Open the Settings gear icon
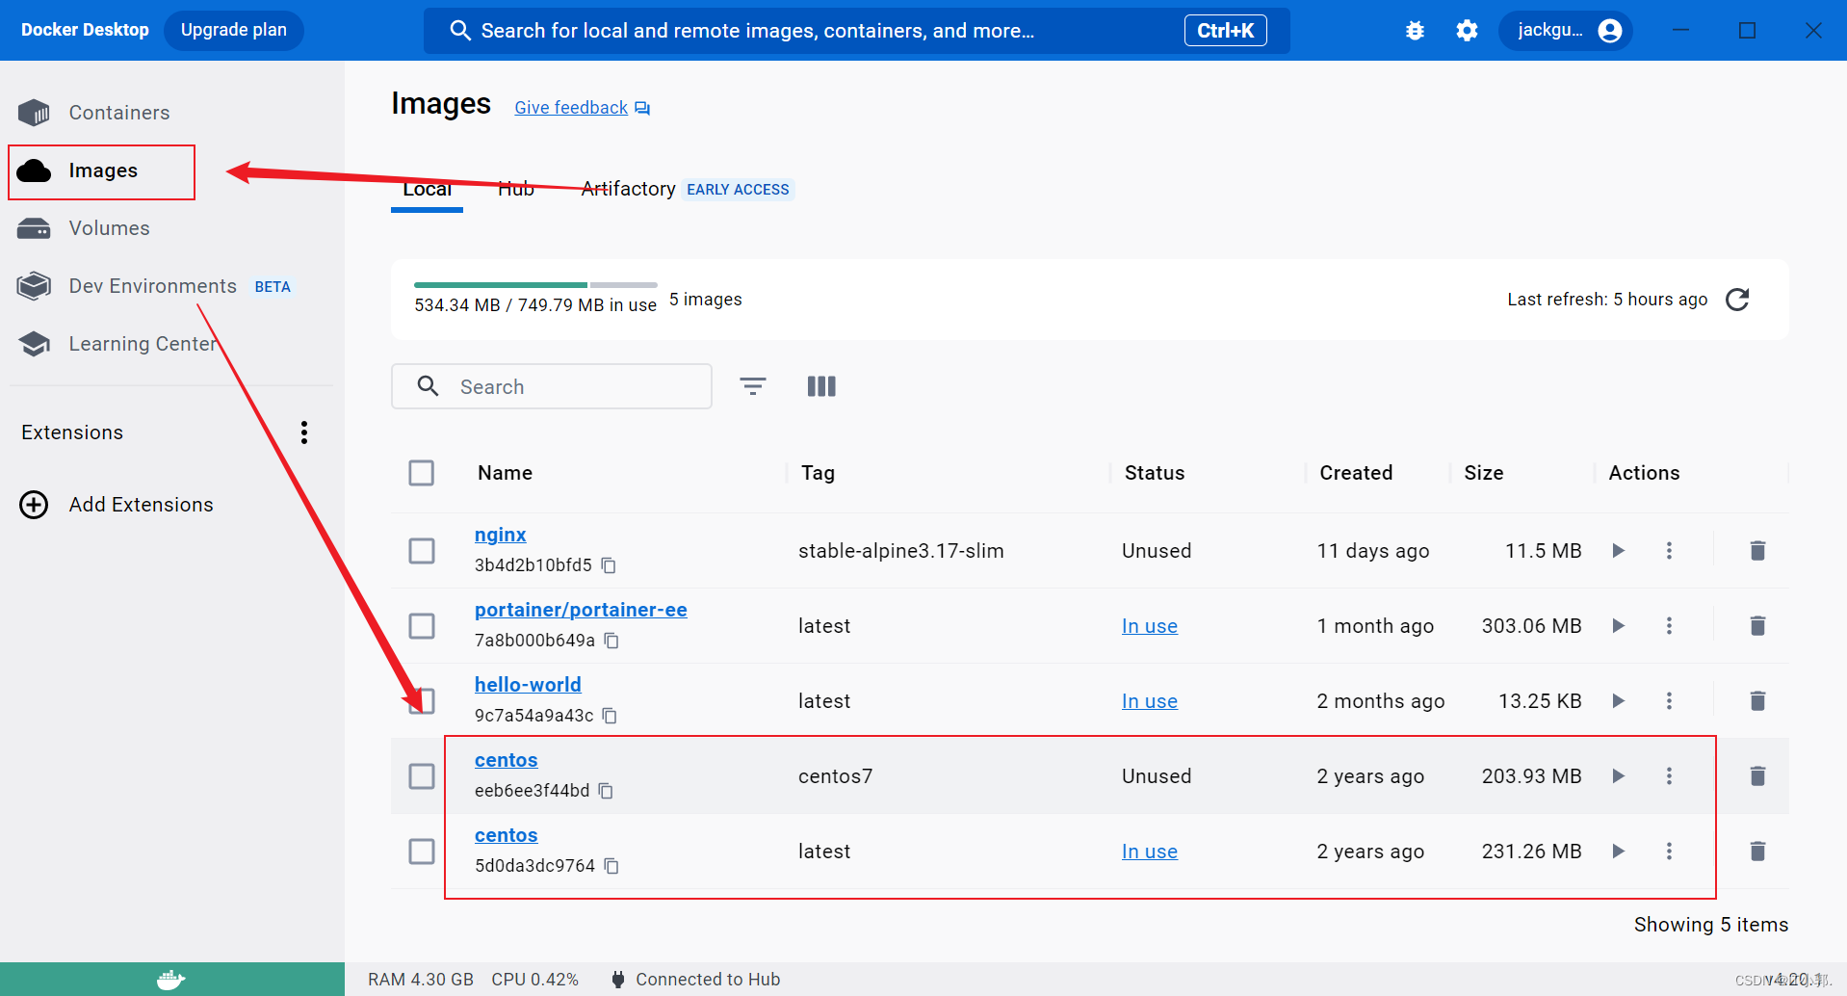The width and height of the screenshot is (1847, 996). click(x=1467, y=31)
